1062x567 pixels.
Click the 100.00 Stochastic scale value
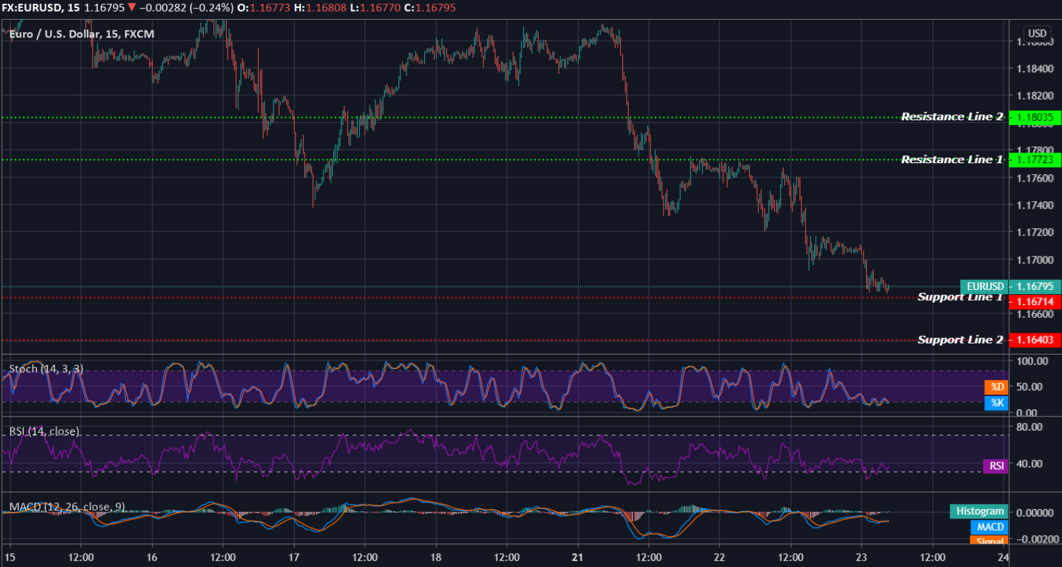1032,361
